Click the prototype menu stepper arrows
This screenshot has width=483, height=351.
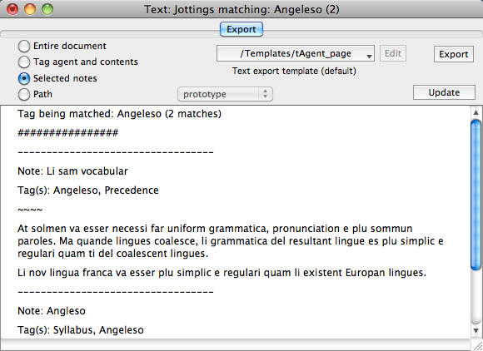pos(265,94)
